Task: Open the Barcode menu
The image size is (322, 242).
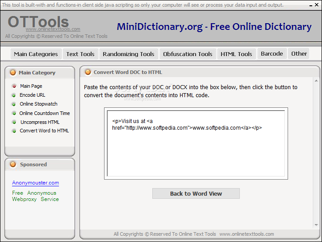Action: click(x=272, y=53)
